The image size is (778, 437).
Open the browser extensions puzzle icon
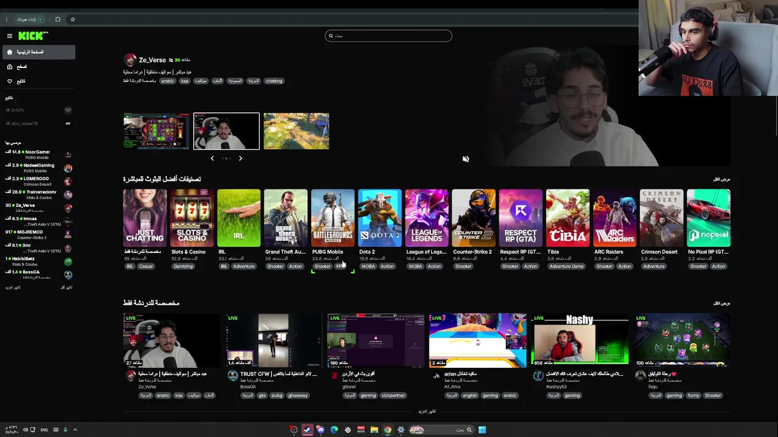58,19
